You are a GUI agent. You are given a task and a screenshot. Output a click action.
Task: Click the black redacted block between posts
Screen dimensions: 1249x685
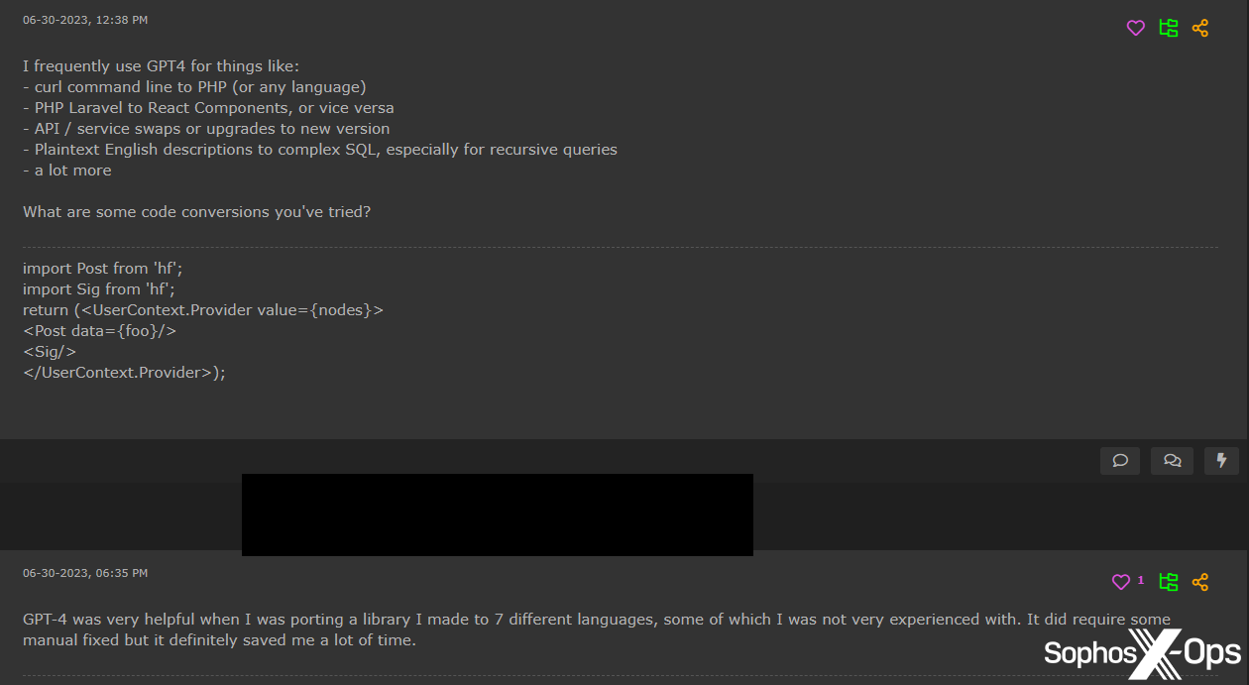pyautogui.click(x=497, y=514)
